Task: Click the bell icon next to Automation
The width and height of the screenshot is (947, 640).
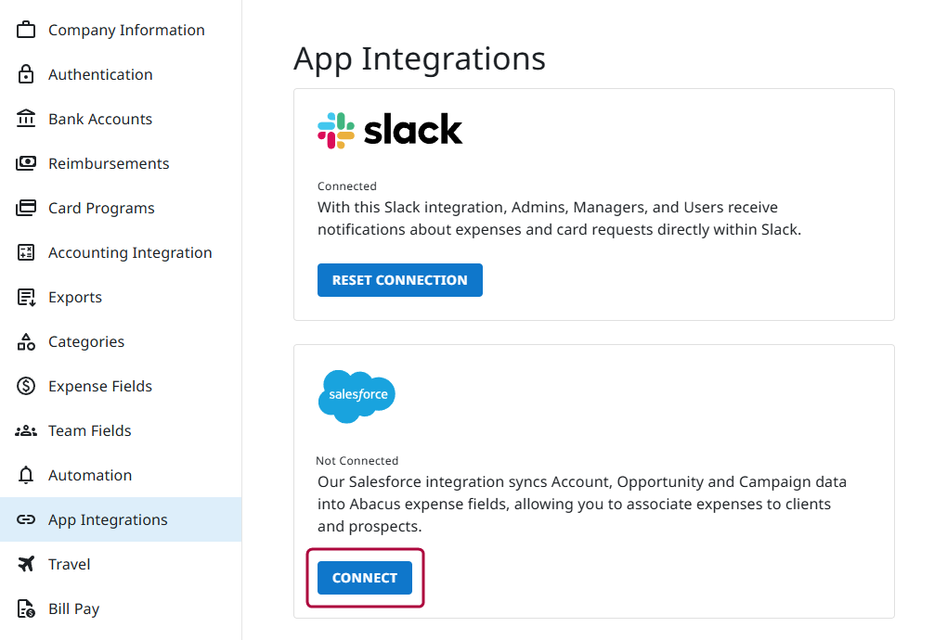Action: point(26,475)
